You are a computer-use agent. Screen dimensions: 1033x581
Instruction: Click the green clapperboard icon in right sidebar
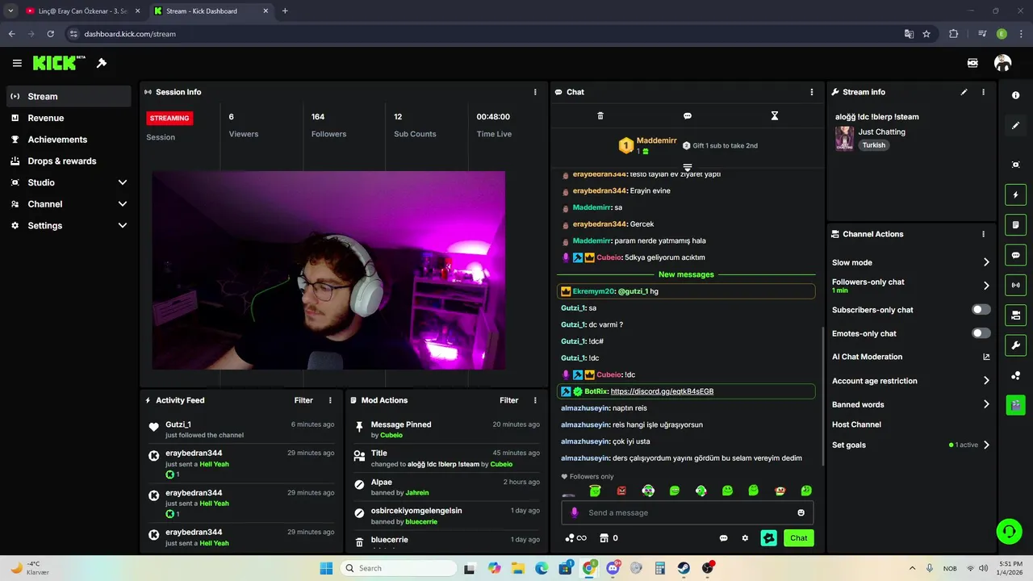[1016, 405]
